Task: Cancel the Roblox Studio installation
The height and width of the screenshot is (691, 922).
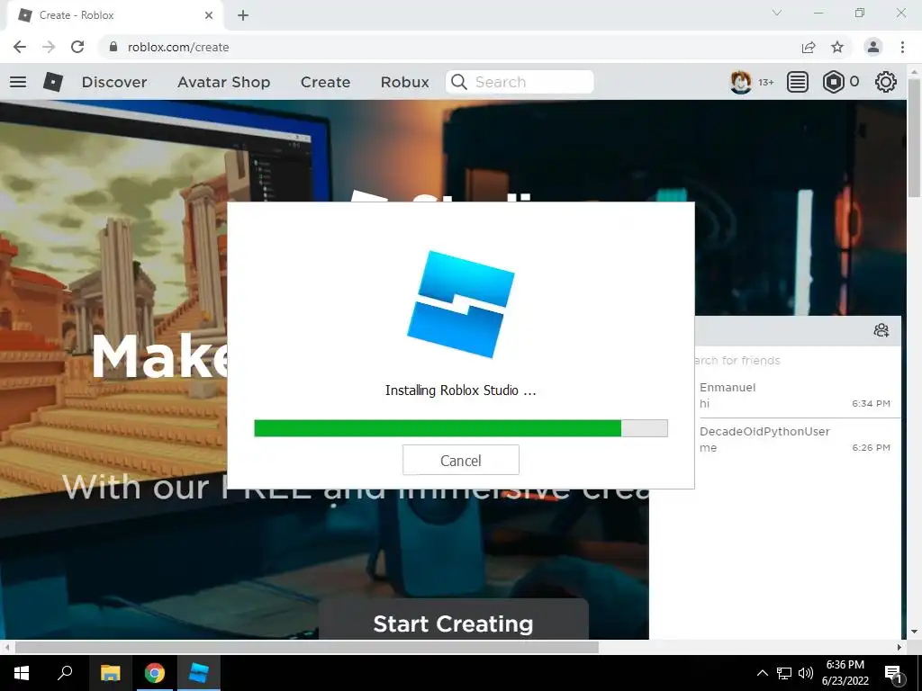Action: tap(460, 460)
